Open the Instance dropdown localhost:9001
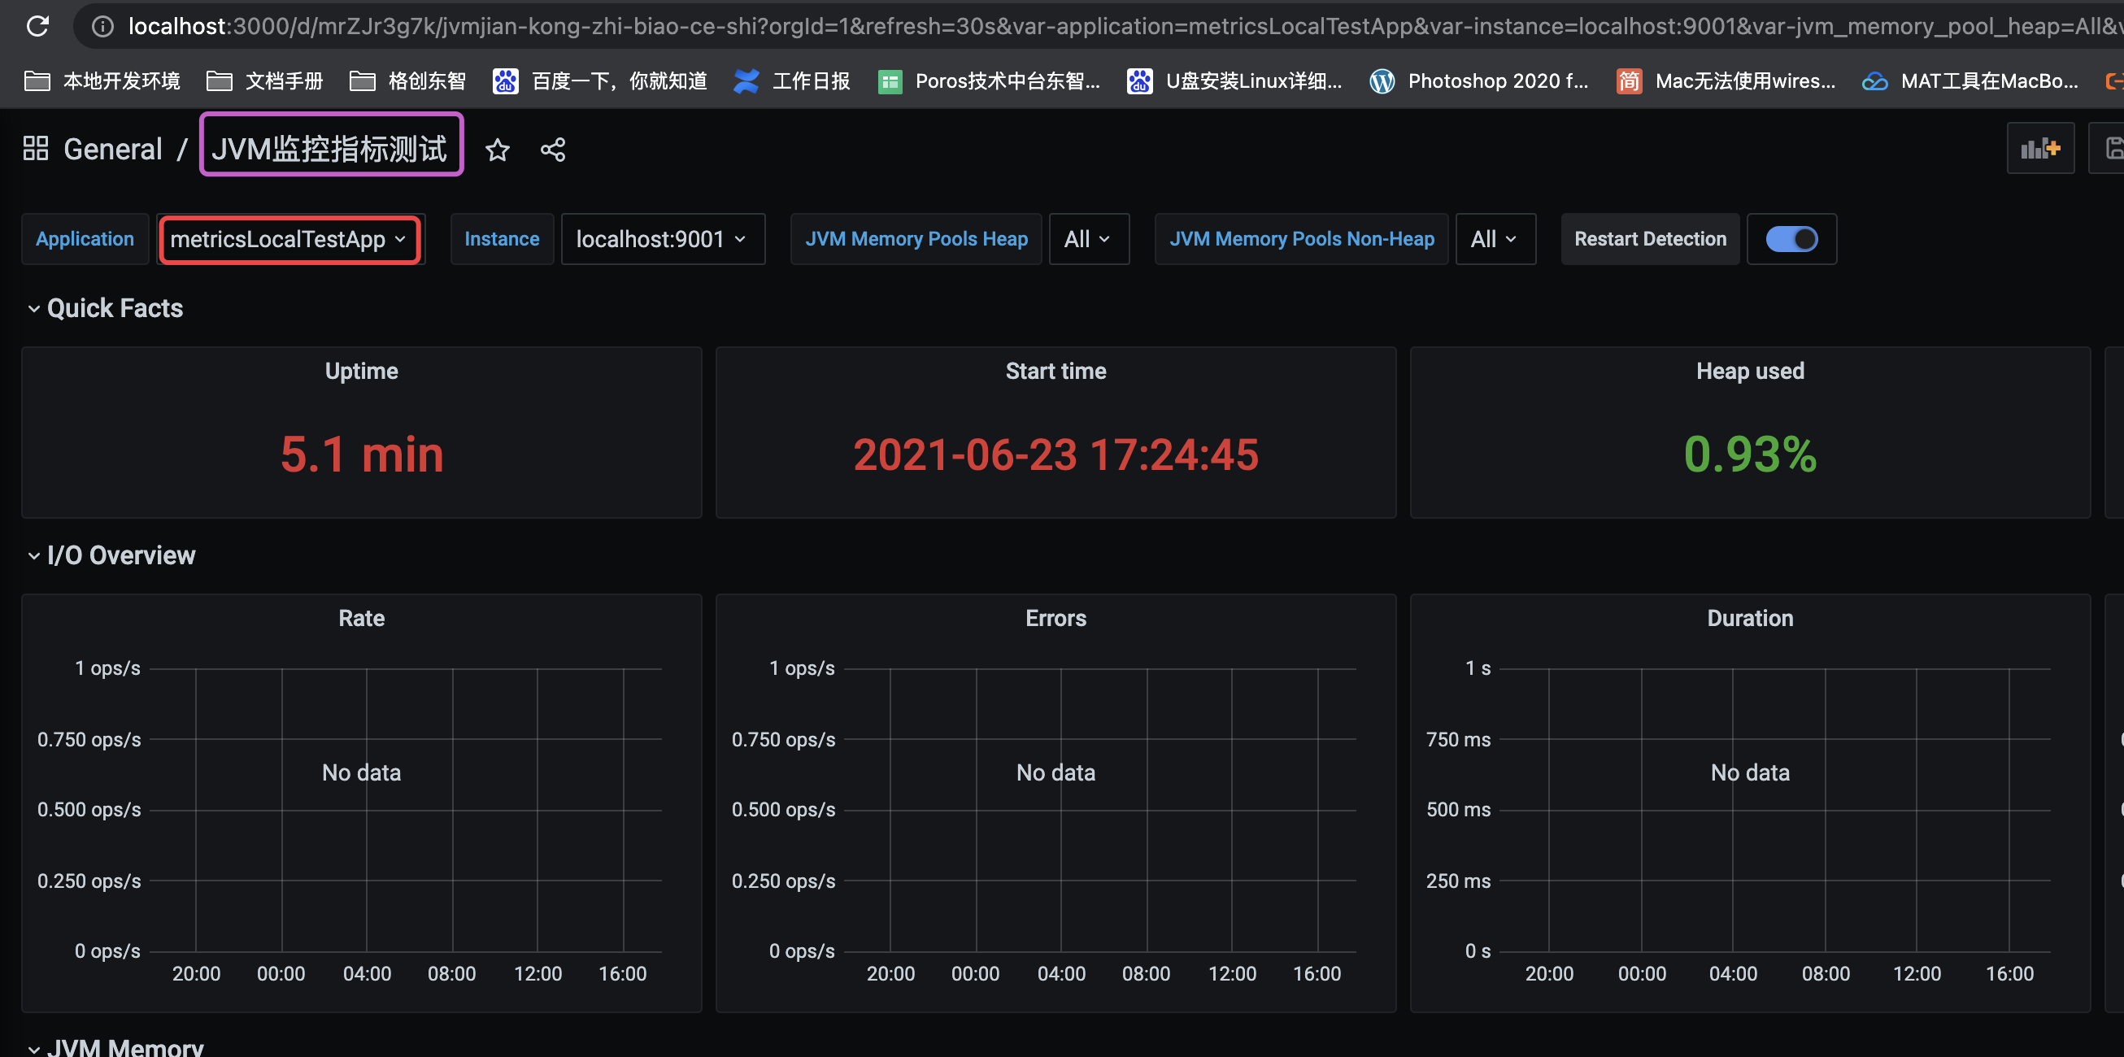 pyautogui.click(x=663, y=239)
